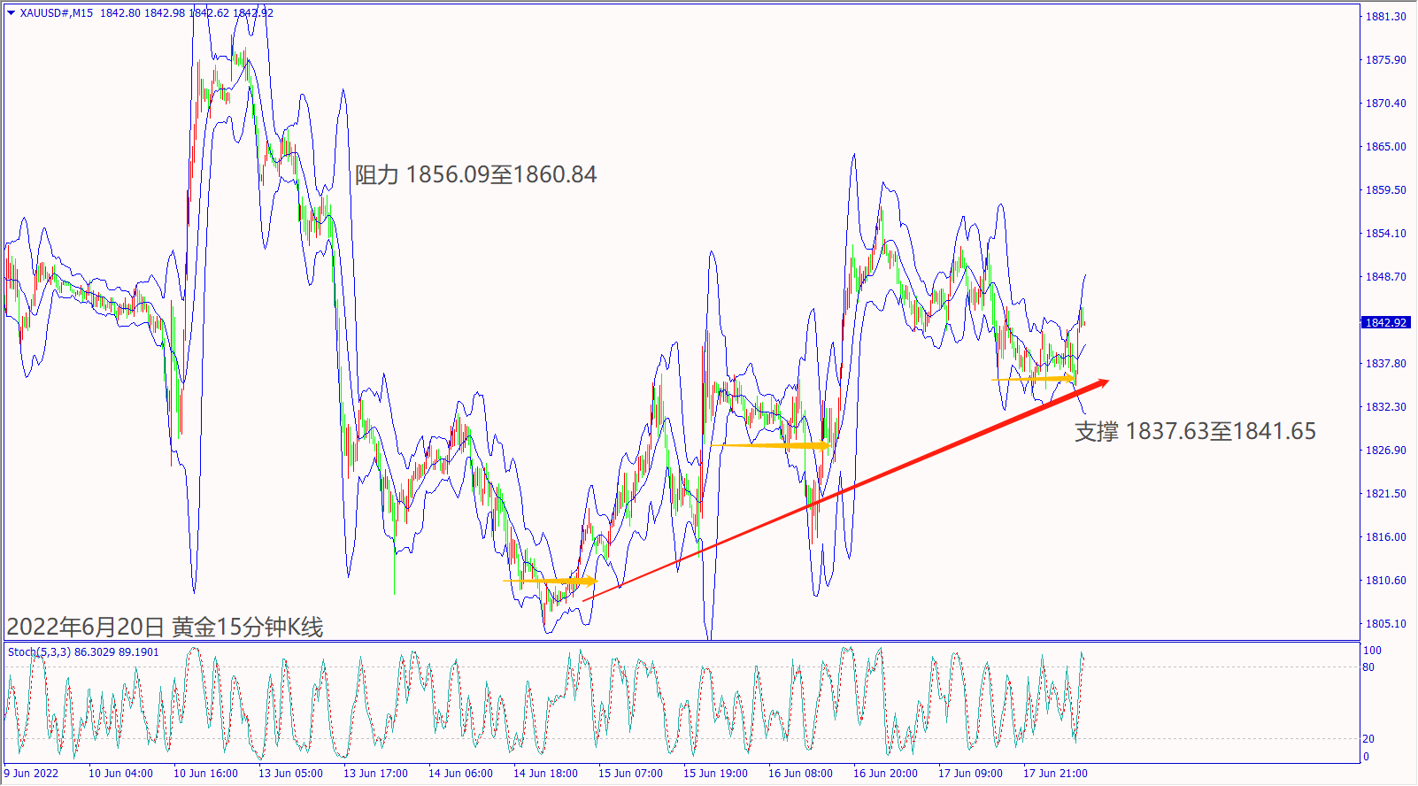Click the 16 Jun 20:00 time axis label

point(885,774)
